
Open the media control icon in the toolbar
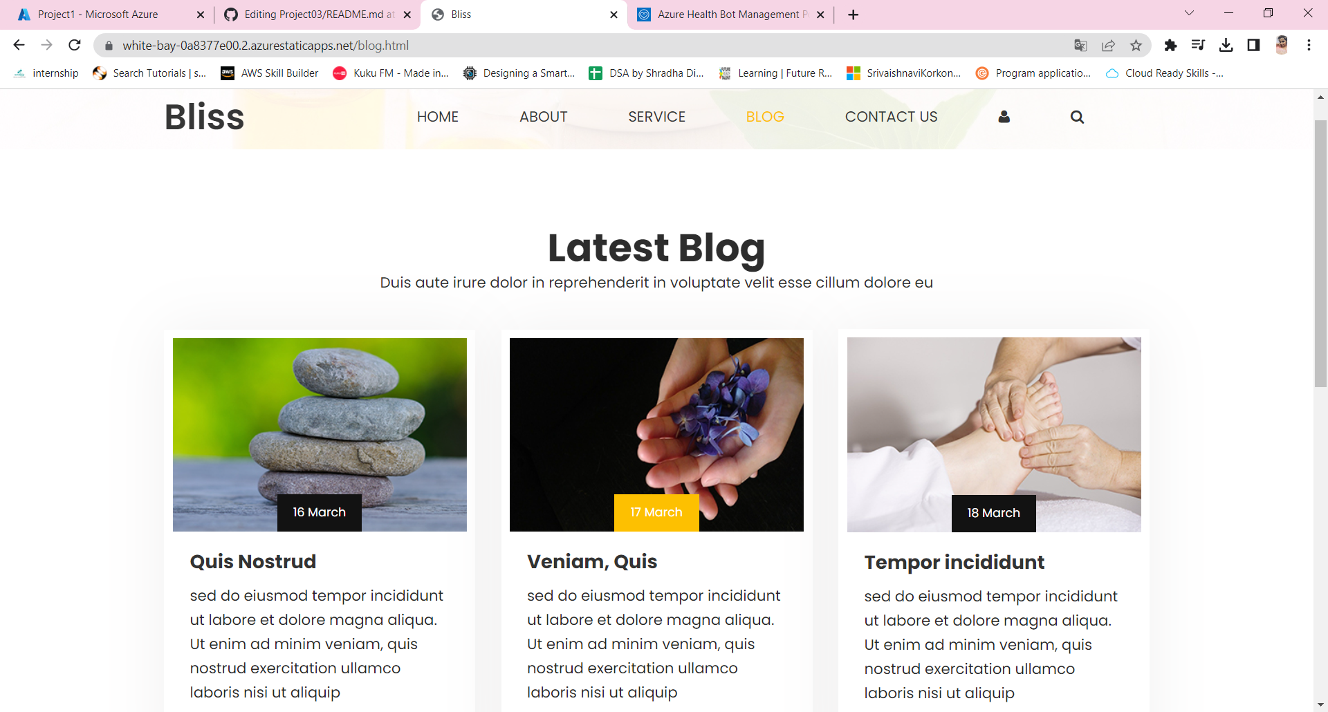coord(1198,45)
